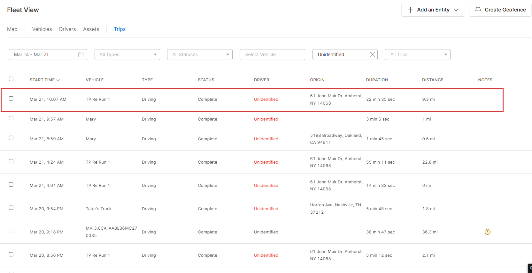The image size is (532, 273).
Task: Click the Distance column header
Action: click(433, 80)
